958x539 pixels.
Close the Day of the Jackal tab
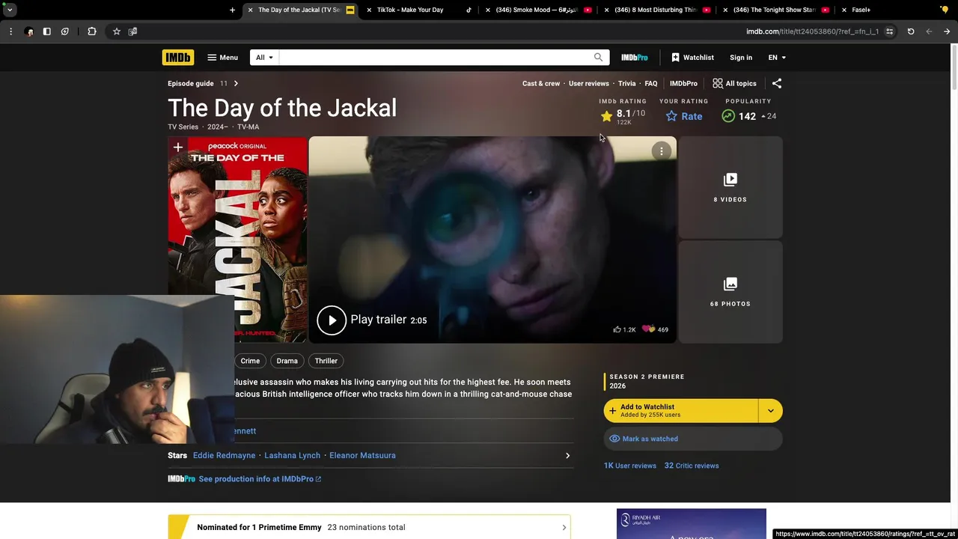pos(250,10)
